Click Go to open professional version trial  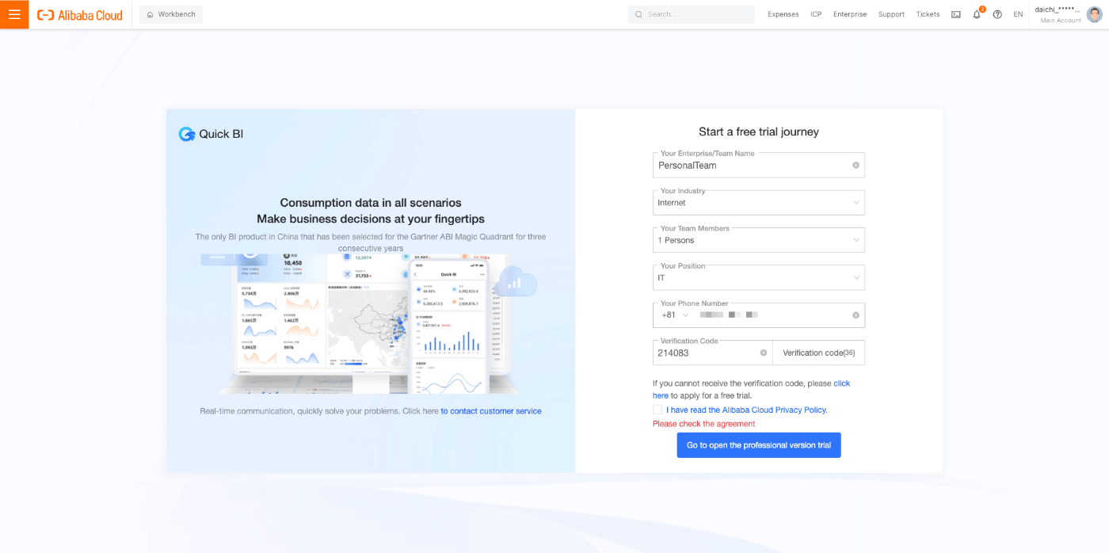click(x=759, y=445)
